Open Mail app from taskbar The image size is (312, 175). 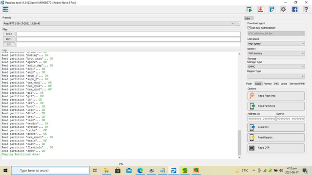(x=129, y=171)
